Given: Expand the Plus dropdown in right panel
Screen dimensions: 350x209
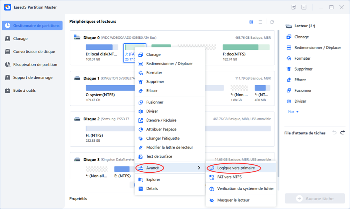Looking at the screenshot, I should [293, 112].
